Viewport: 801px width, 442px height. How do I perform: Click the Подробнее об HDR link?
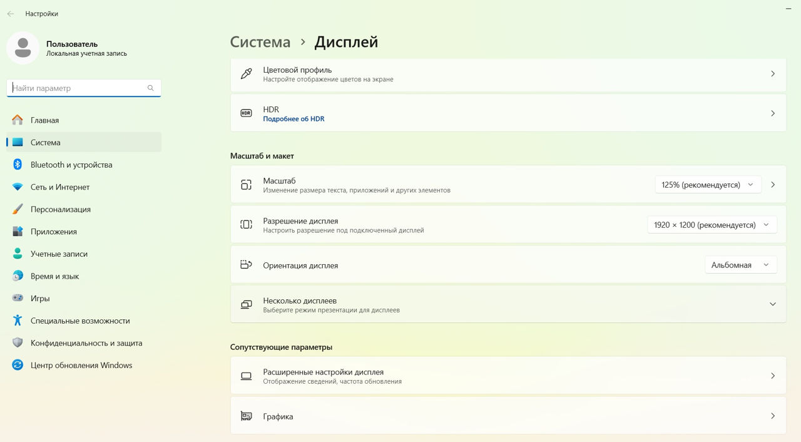[293, 119]
